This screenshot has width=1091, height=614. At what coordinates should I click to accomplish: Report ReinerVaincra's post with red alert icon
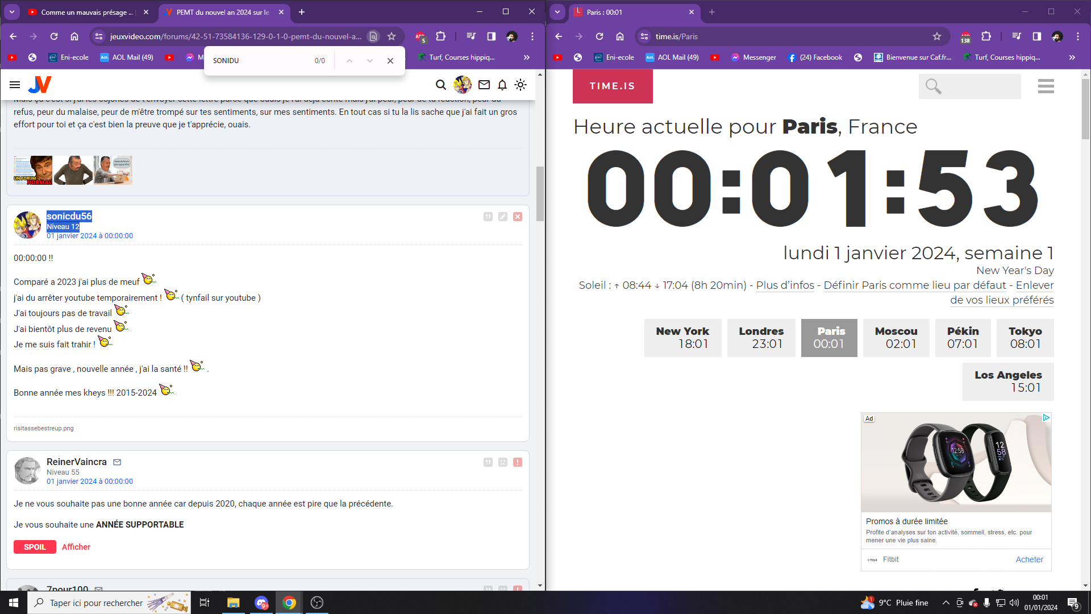(518, 462)
